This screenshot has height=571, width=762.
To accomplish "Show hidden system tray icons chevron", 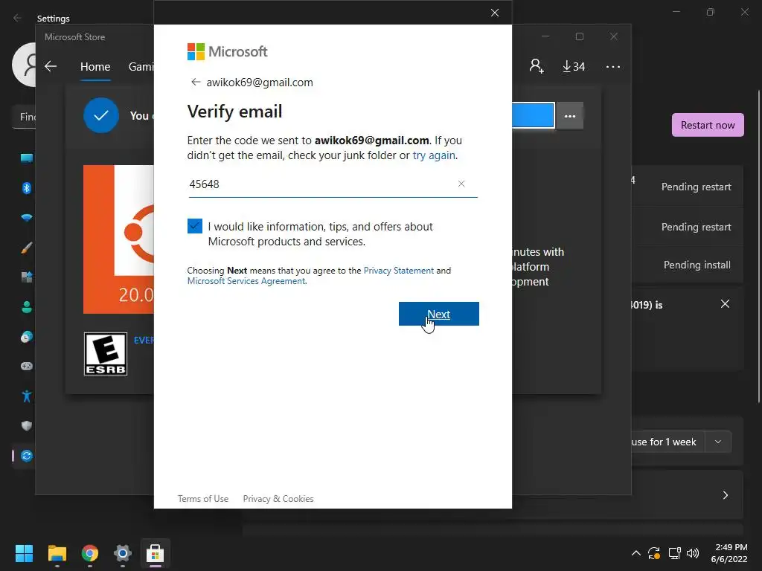I will 635,553.
